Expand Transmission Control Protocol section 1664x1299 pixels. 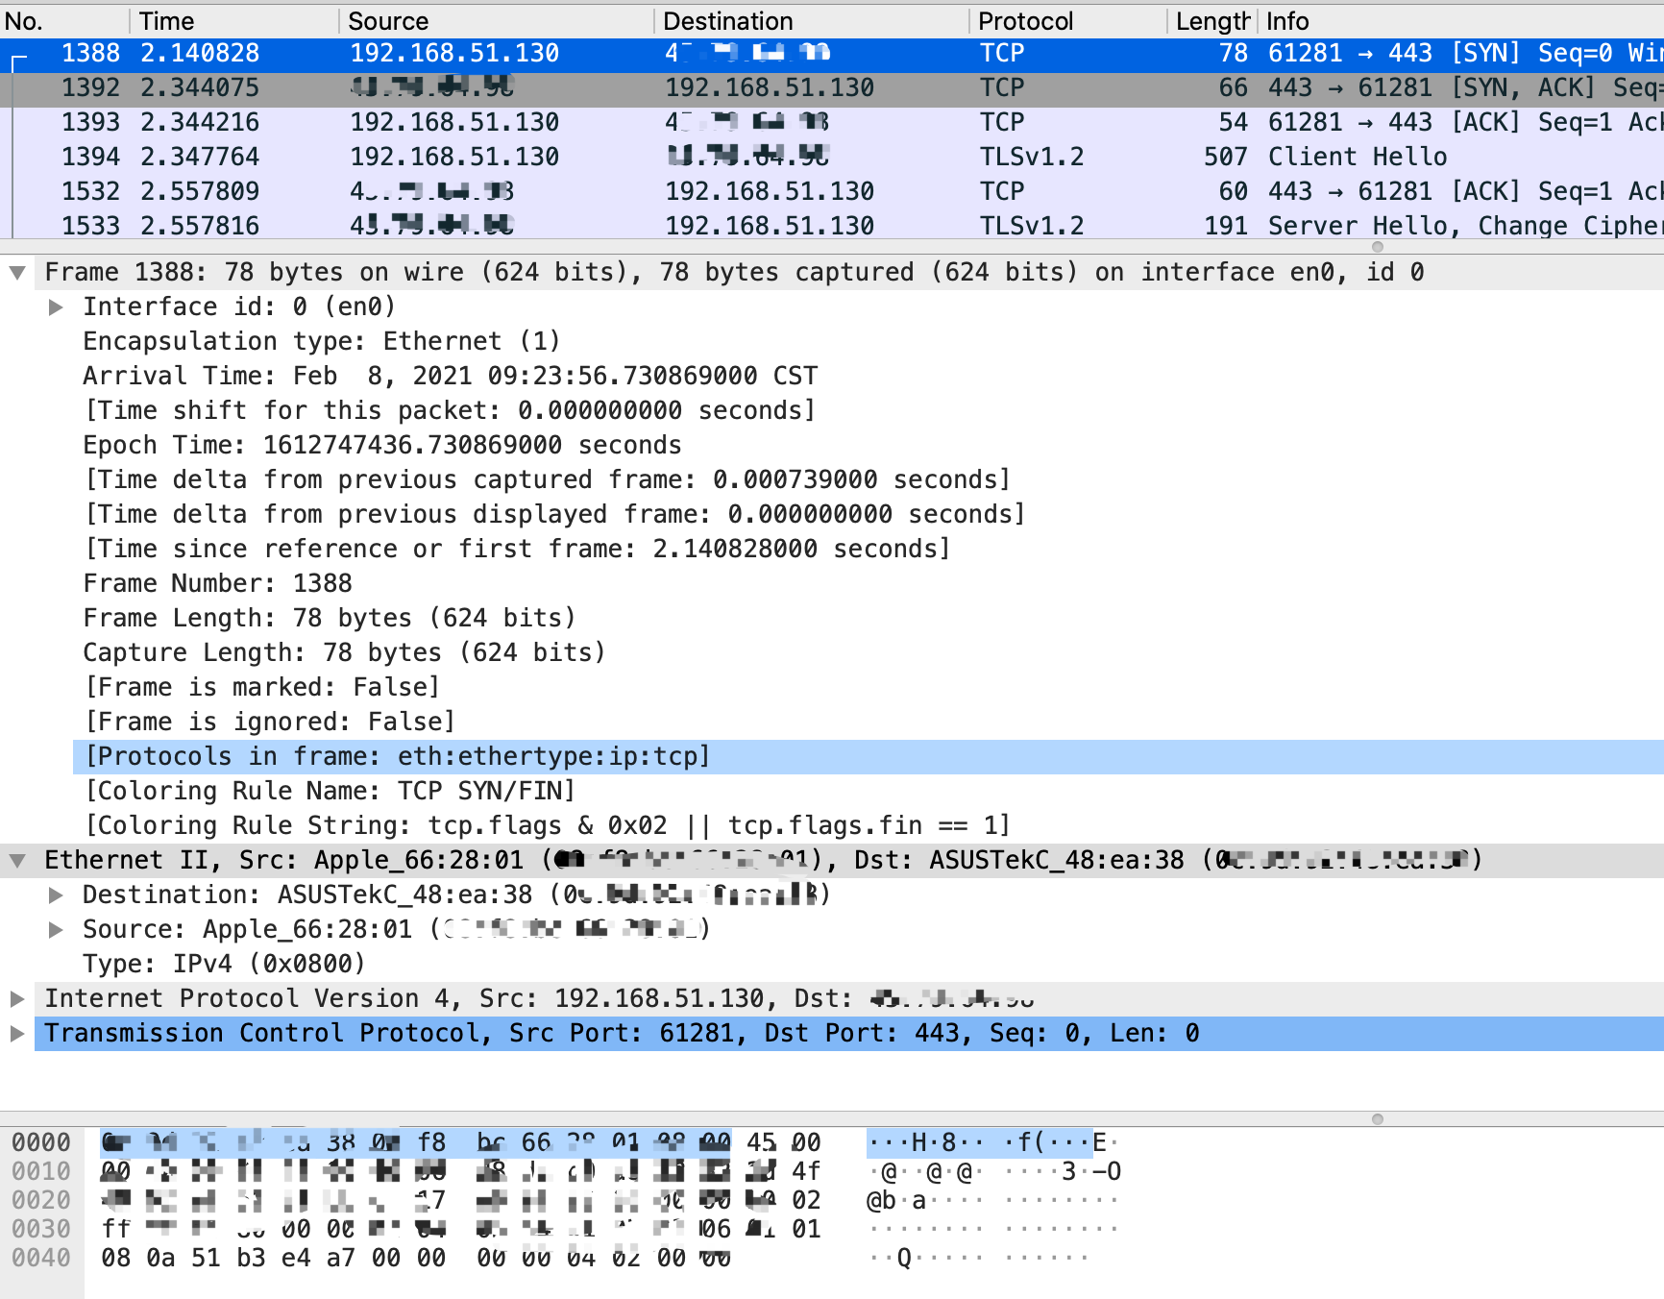tap(17, 1034)
